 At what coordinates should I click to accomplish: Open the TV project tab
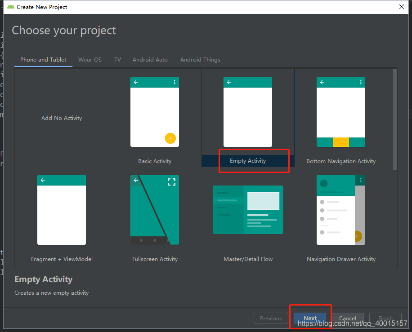[117, 59]
